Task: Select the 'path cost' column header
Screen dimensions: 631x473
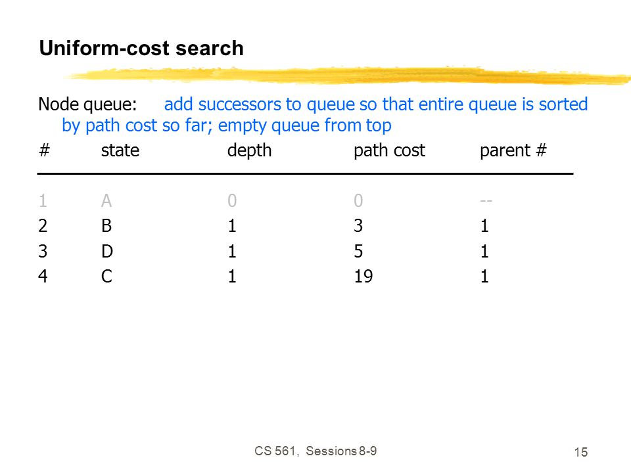Action: 389,151
